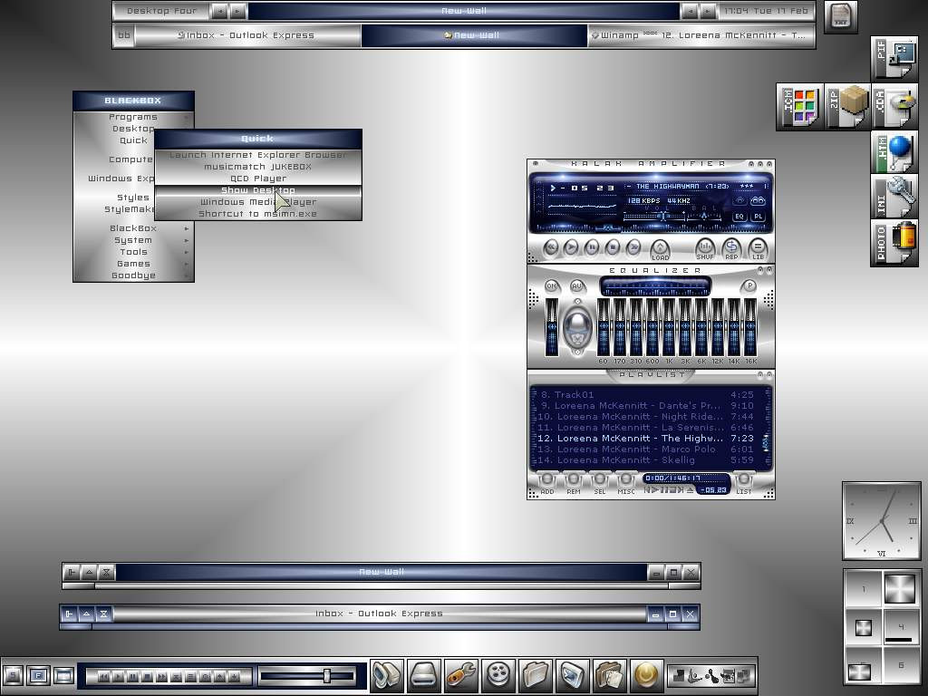This screenshot has height=696, width=928.
Task: Expand the Games submenu
Action: [x=133, y=264]
